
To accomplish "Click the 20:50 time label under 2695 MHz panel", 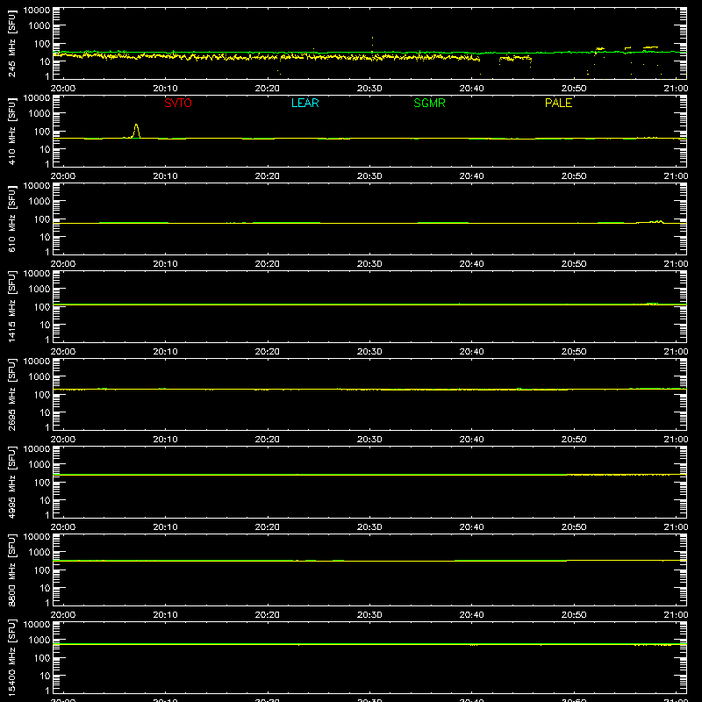I will (574, 440).
